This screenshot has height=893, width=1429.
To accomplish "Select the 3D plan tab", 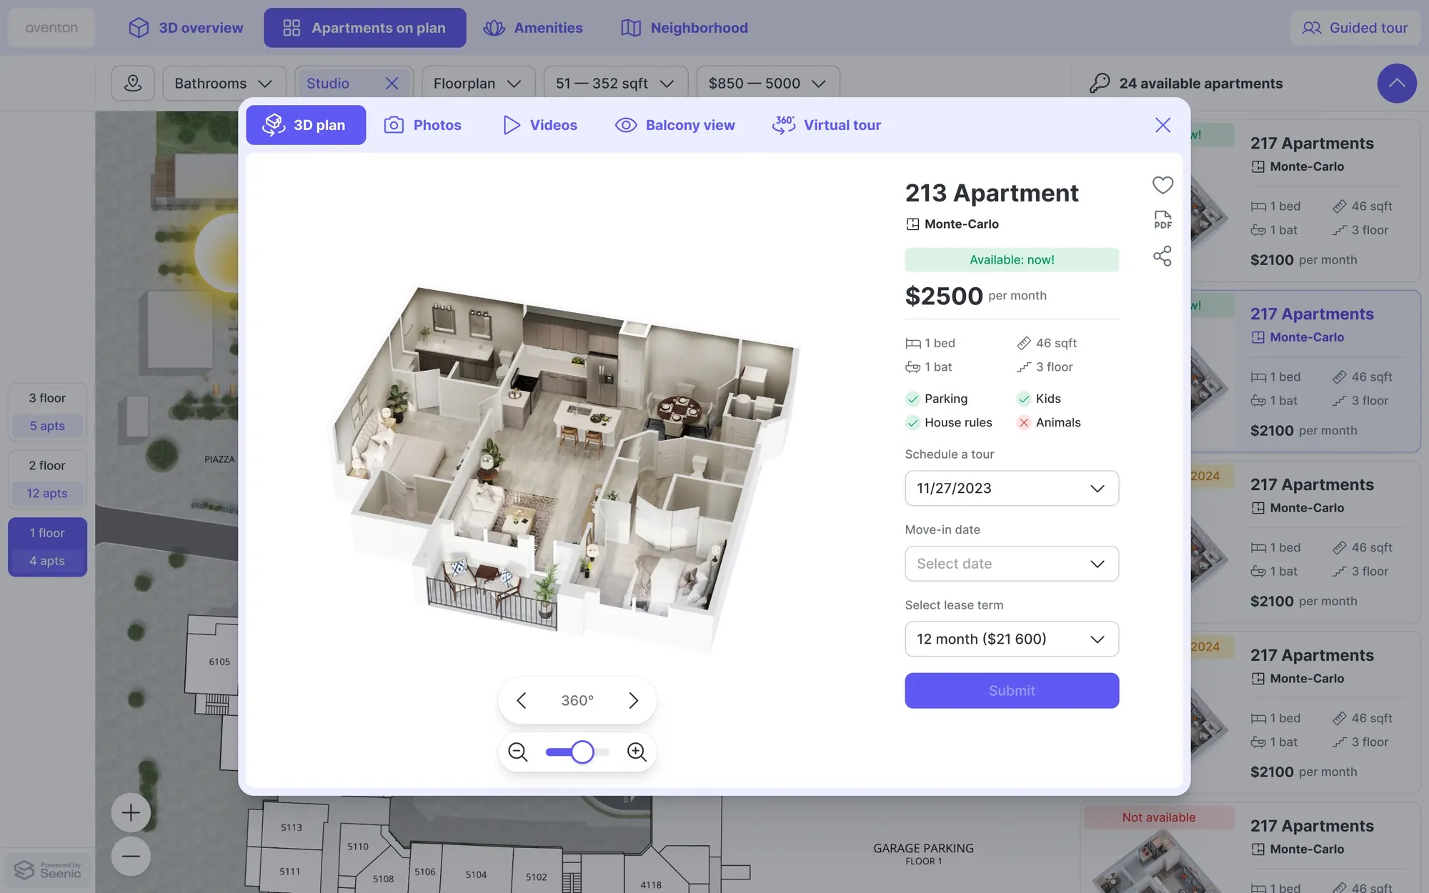I will pos(306,125).
